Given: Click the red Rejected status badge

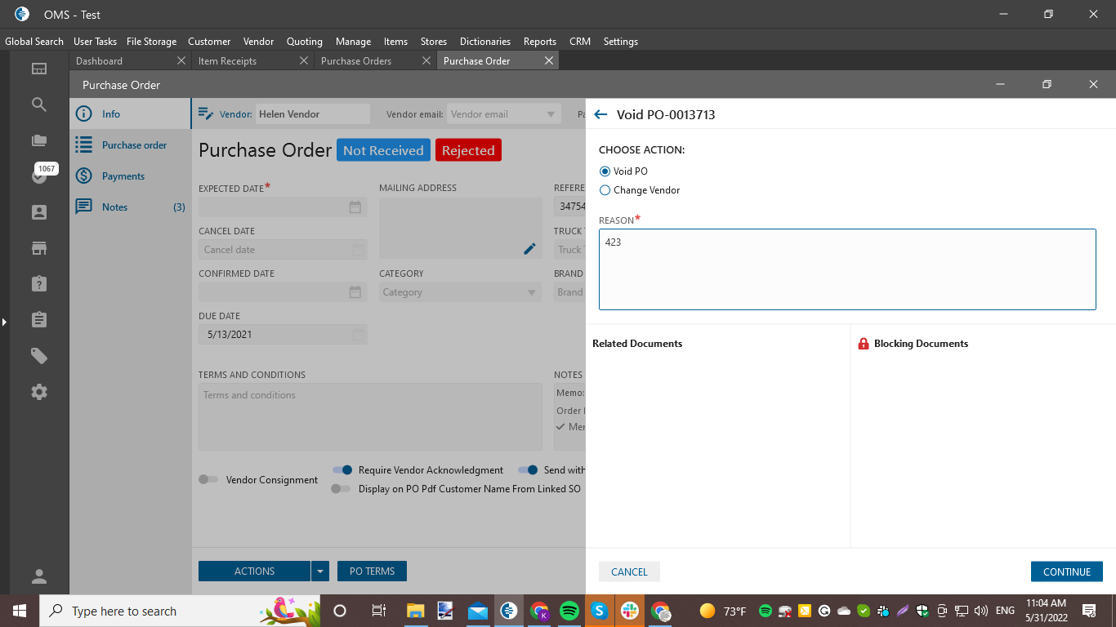Looking at the screenshot, I should [468, 150].
